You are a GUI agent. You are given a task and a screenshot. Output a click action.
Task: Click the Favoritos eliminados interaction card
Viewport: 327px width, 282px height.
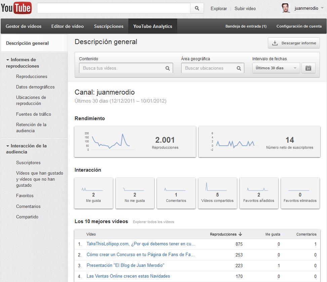click(300, 193)
